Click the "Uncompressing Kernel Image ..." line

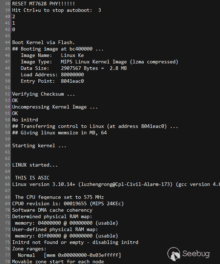[55, 107]
